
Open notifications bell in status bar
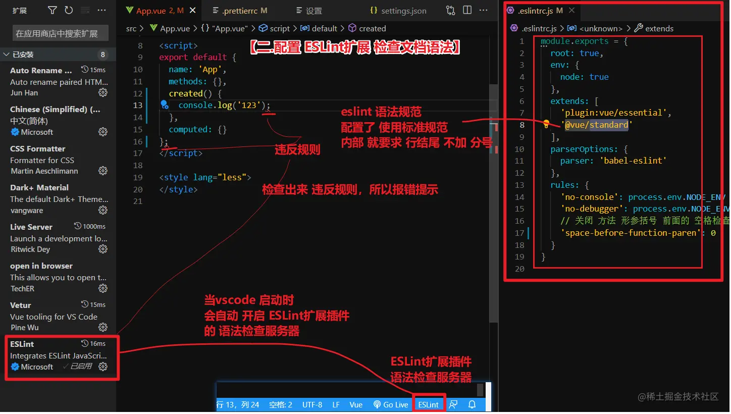pos(472,404)
